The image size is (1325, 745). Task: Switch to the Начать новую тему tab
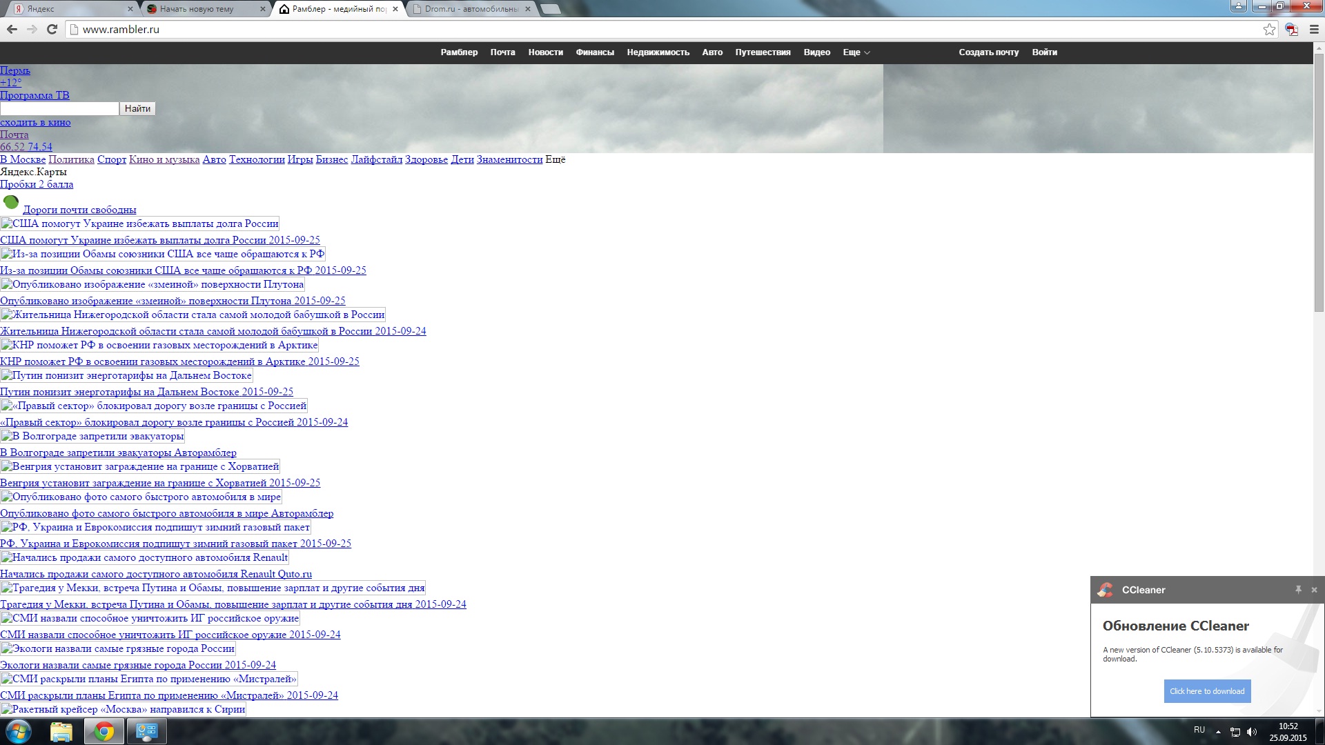(204, 9)
